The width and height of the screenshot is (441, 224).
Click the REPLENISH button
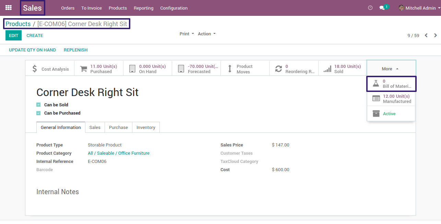click(75, 50)
